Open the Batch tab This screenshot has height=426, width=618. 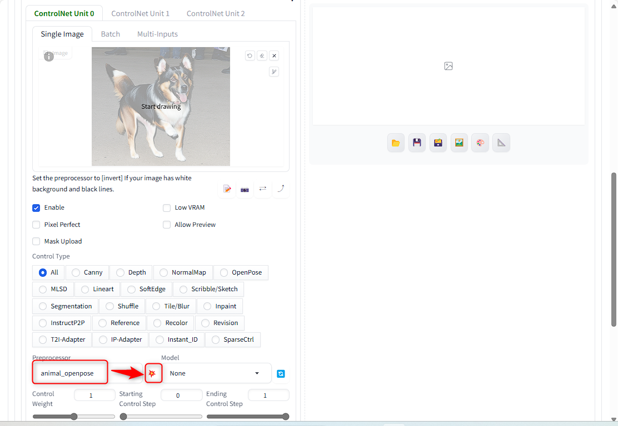(x=110, y=34)
